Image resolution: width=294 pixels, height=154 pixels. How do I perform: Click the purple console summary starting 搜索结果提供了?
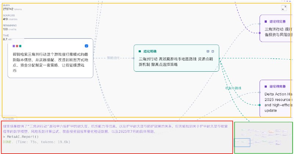pos(115,129)
